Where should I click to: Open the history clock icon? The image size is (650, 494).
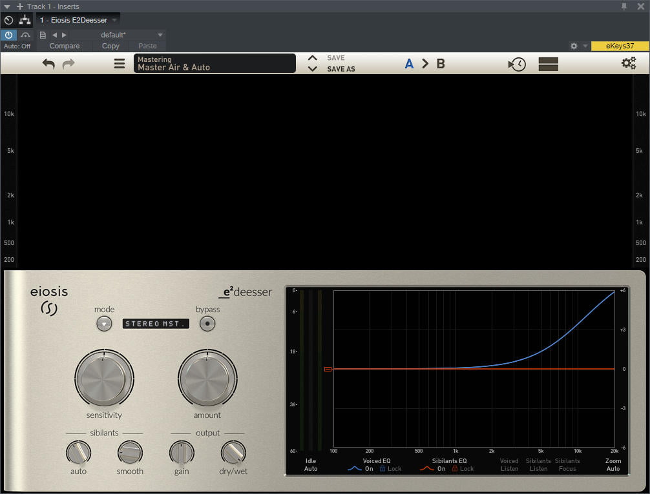(517, 64)
